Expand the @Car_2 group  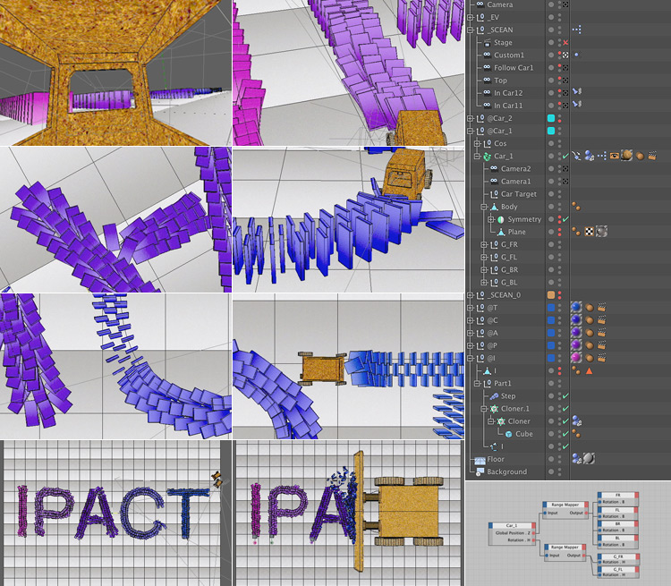tap(470, 119)
